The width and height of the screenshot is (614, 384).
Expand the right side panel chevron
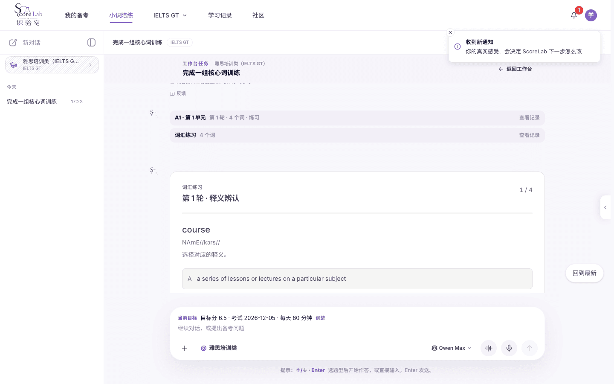pos(605,207)
